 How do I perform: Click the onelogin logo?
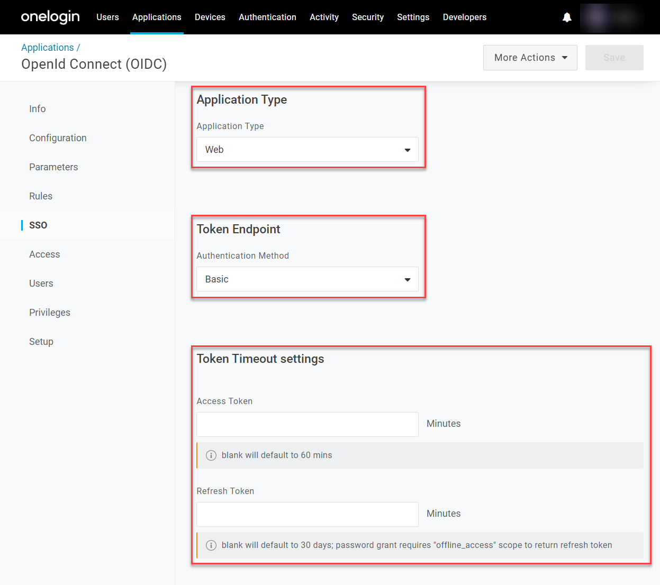pos(50,17)
